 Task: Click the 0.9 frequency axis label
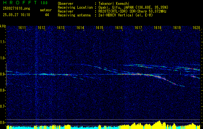tap(3, 74)
